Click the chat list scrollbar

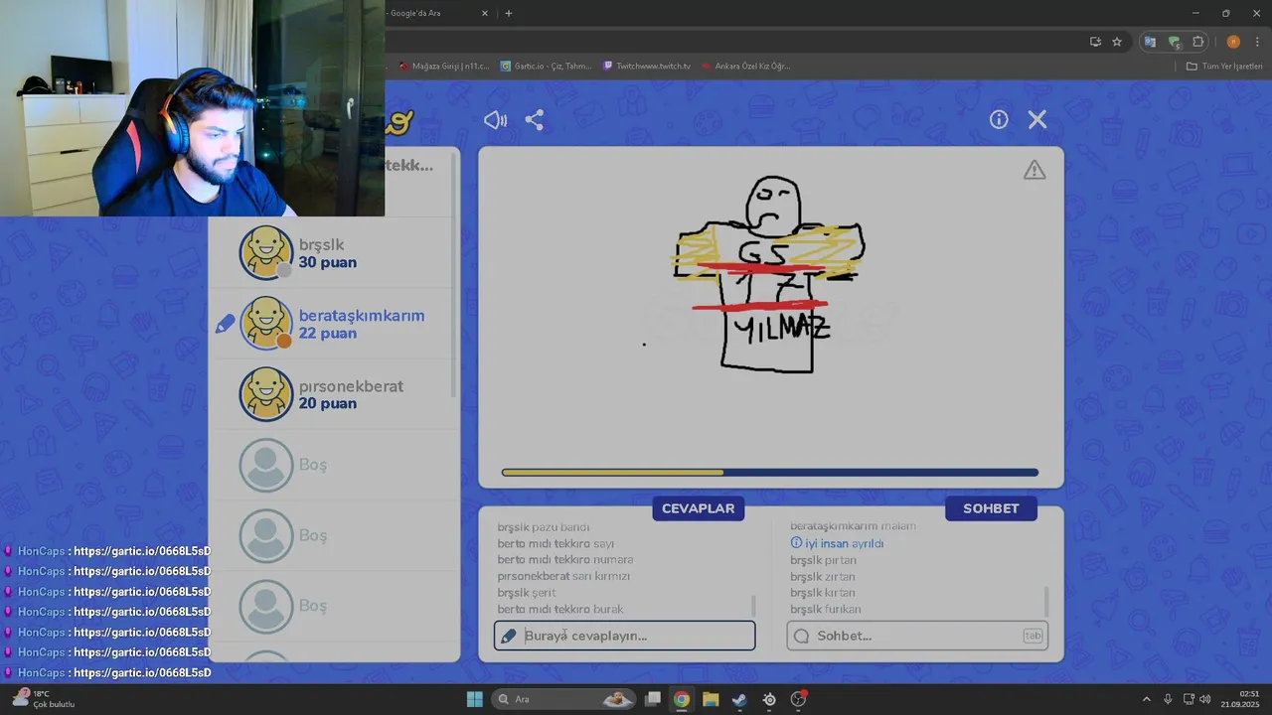coord(1045,601)
